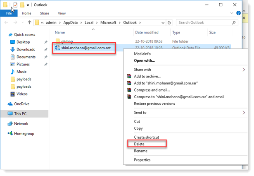Click Outlook in the address breadcrumb
Viewport: 254px width, 176px height.
tap(130, 22)
